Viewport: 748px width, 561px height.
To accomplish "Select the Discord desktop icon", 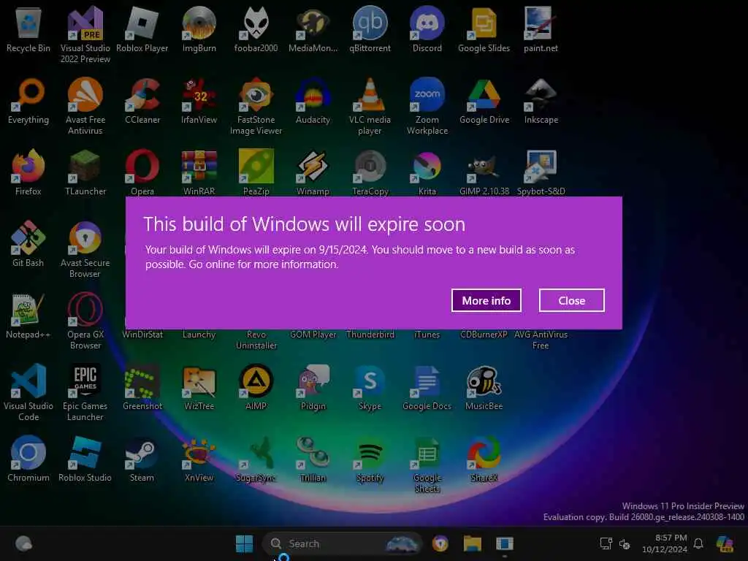I will (427, 29).
